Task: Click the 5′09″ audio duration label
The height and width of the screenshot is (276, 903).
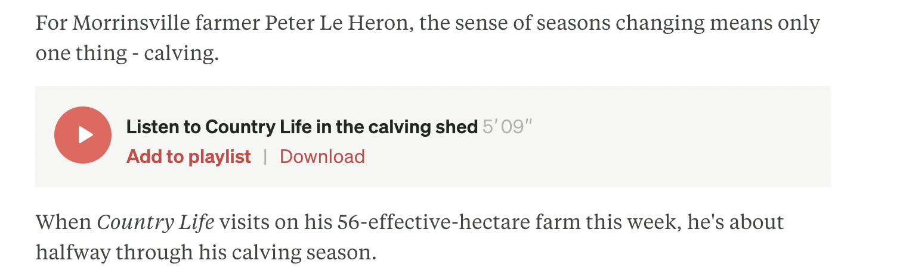Action: tap(507, 127)
